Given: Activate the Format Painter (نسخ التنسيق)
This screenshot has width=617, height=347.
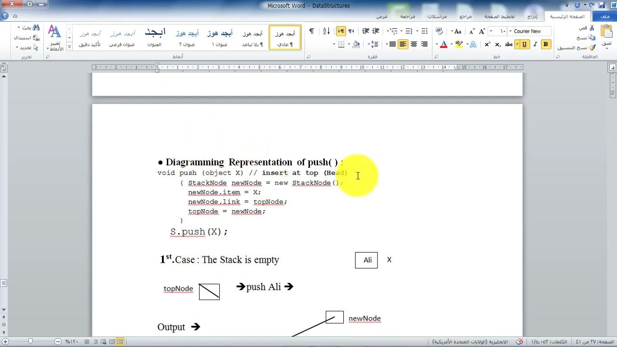Looking at the screenshot, I should pos(577,48).
